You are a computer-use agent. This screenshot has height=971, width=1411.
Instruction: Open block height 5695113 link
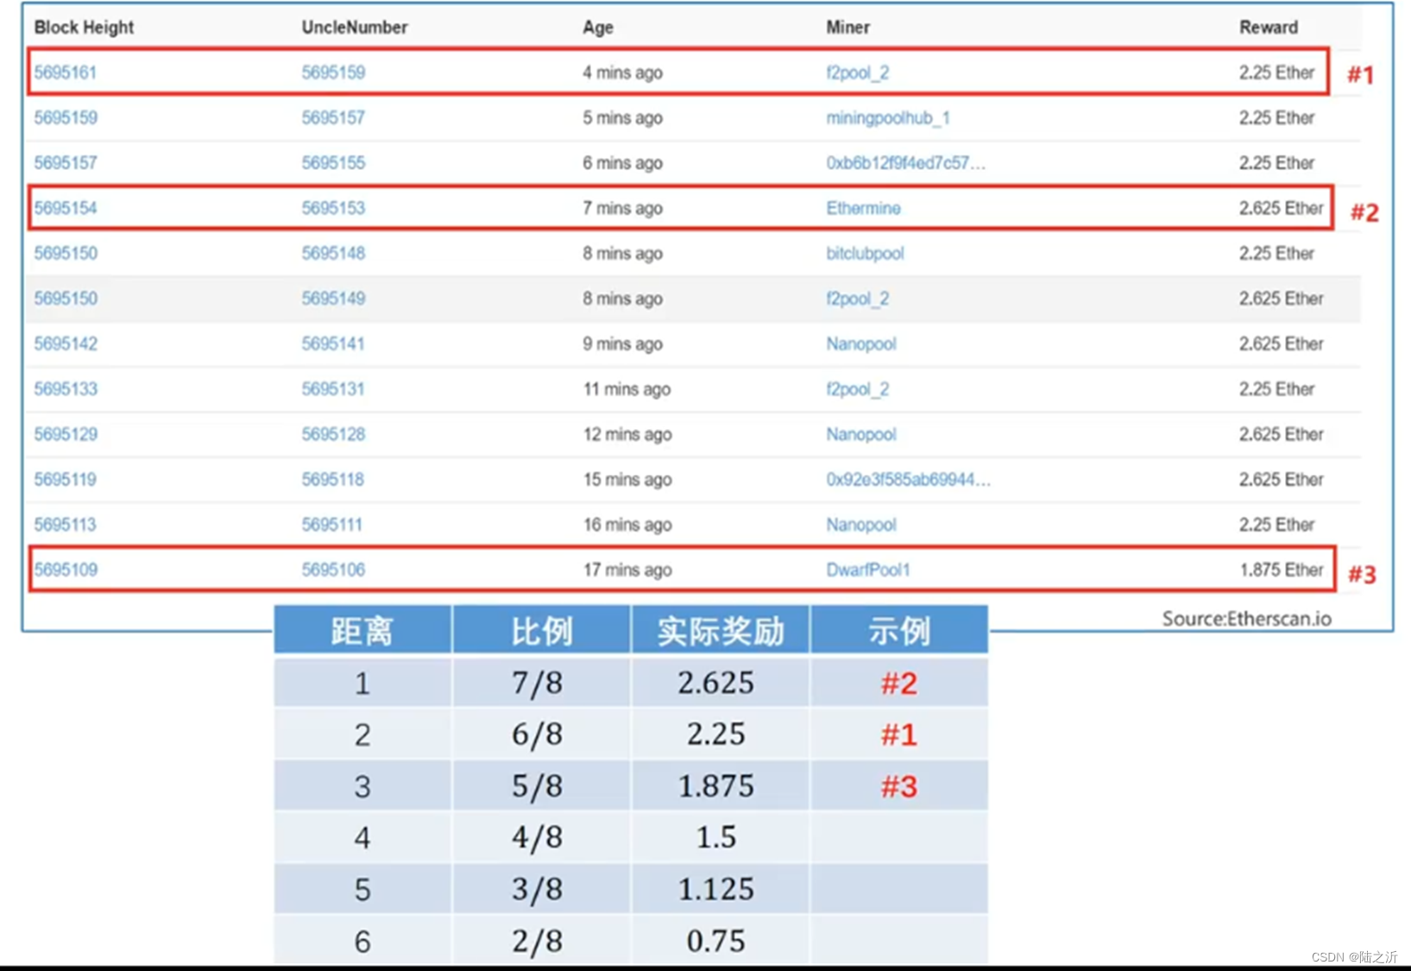coord(66,524)
